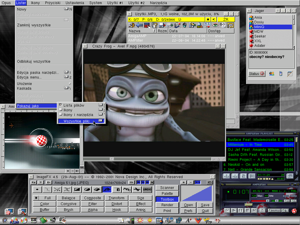Click the eye view icon in lister toolbar

tap(215, 25)
